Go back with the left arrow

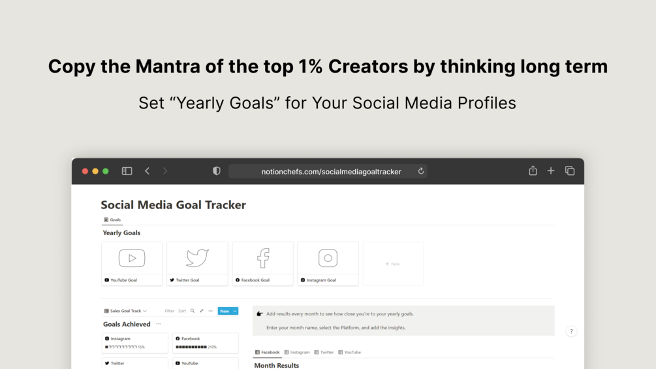point(148,171)
